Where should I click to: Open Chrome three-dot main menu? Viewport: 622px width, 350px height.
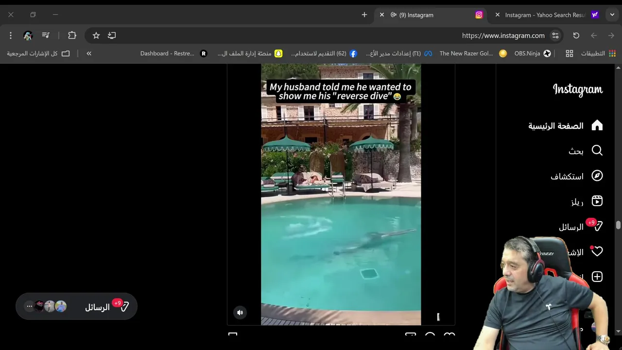click(10, 35)
